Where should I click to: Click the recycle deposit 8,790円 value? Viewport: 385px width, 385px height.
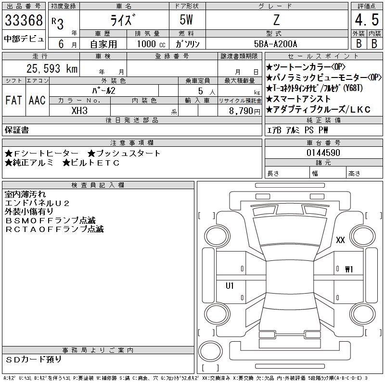[244, 111]
